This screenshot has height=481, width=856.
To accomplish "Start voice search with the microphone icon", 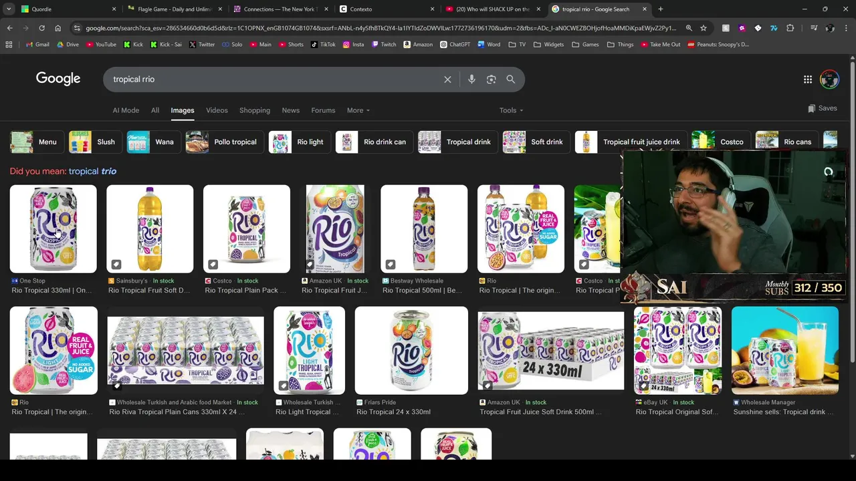I will point(471,79).
